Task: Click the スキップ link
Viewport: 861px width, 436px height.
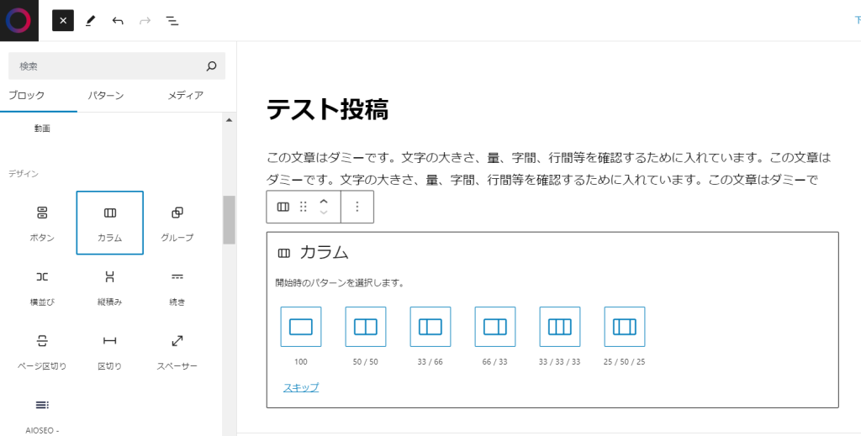Action: pyautogui.click(x=301, y=387)
